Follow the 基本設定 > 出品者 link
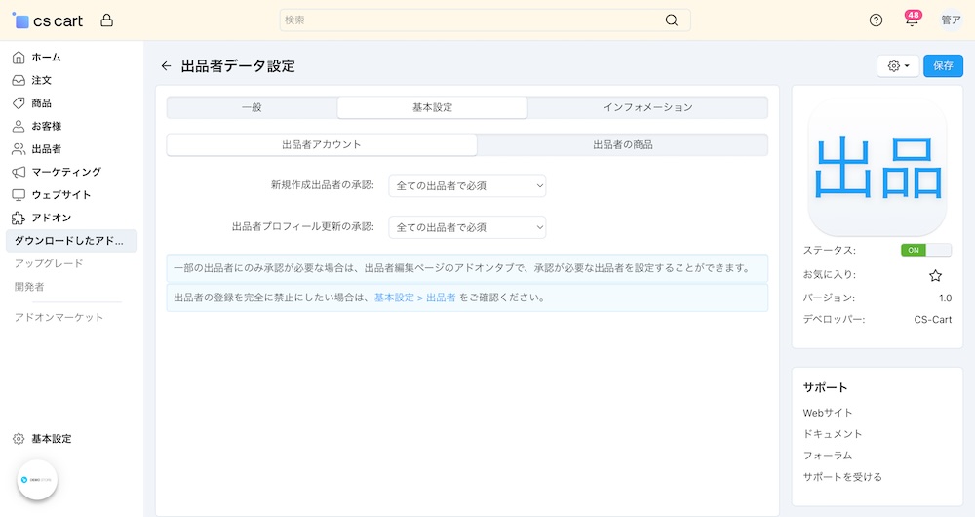The image size is (975, 517). click(x=414, y=298)
